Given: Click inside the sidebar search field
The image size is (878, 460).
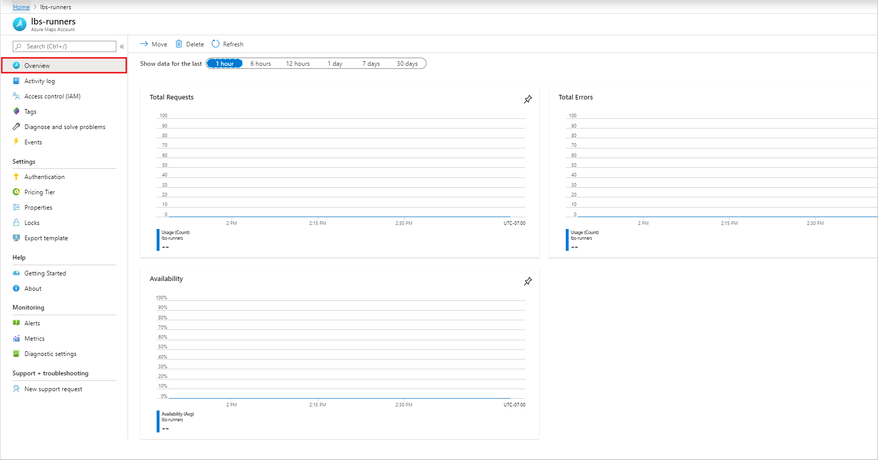Looking at the screenshot, I should pyautogui.click(x=64, y=46).
